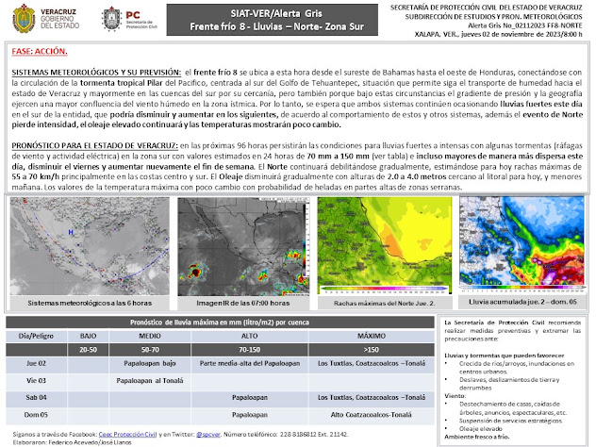This screenshot has height=447, width=596.
Task: Click the 'ALTO' column header
Action: point(249,336)
